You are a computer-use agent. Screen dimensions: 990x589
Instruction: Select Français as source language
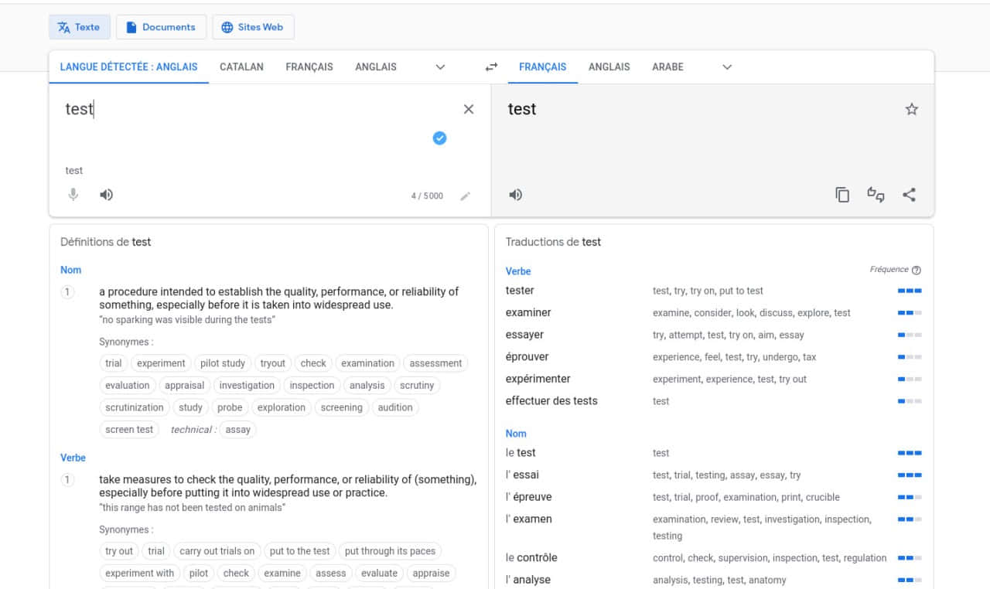pyautogui.click(x=309, y=67)
